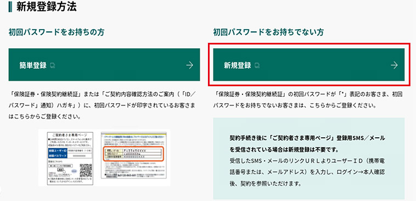
Task: Click the external-window icon beside 新規登録
Action: pos(257,65)
